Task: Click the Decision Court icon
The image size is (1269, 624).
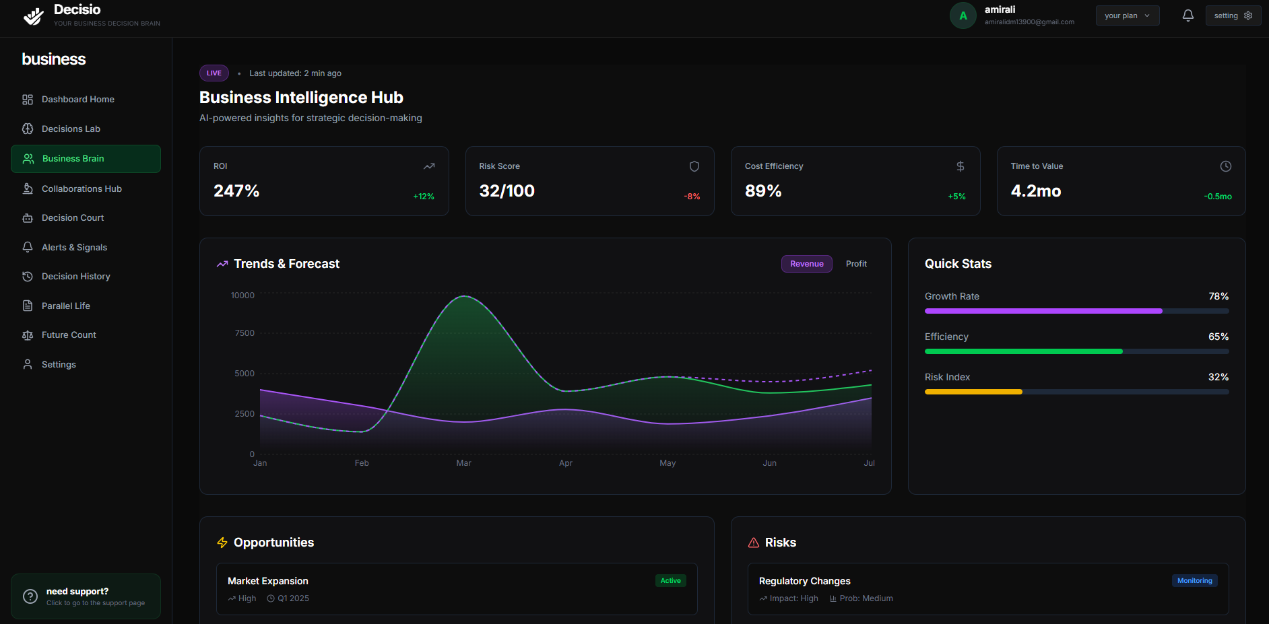Action: coord(28,218)
